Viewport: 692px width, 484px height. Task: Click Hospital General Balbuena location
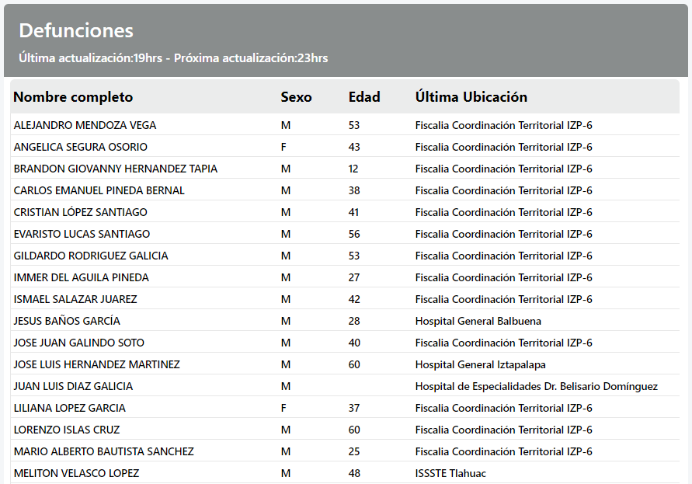pos(478,321)
